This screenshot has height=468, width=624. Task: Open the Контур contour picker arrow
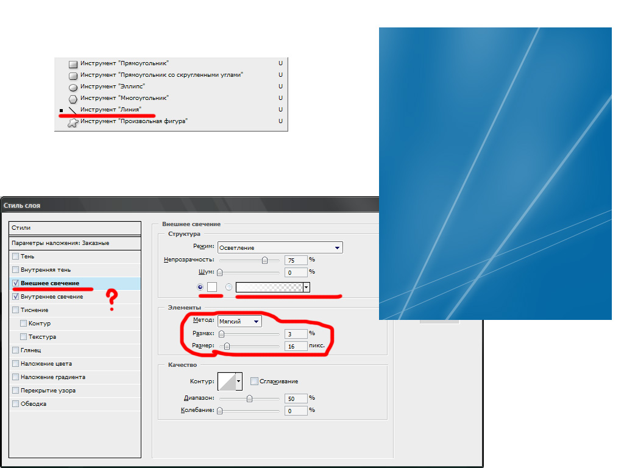(239, 381)
